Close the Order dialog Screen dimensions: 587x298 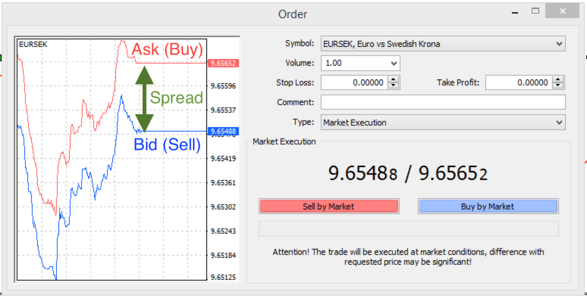point(562,11)
